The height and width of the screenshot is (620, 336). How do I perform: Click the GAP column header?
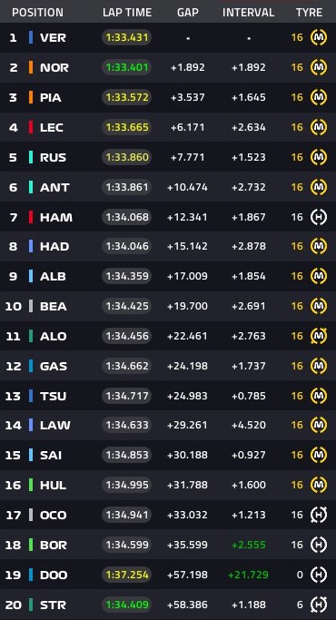[188, 13]
